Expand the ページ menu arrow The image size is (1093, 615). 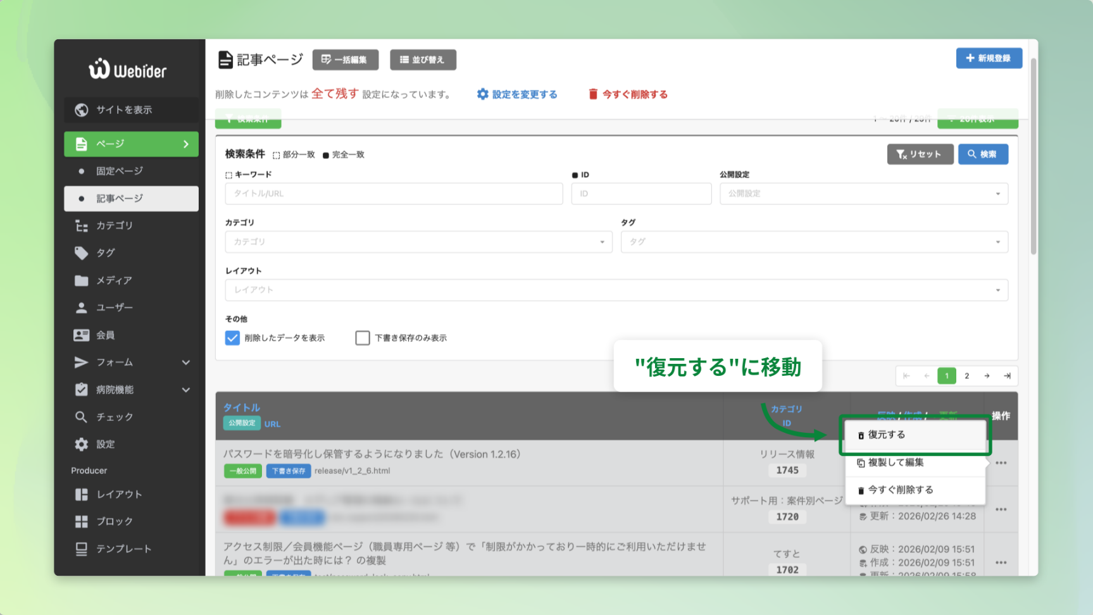coord(186,144)
